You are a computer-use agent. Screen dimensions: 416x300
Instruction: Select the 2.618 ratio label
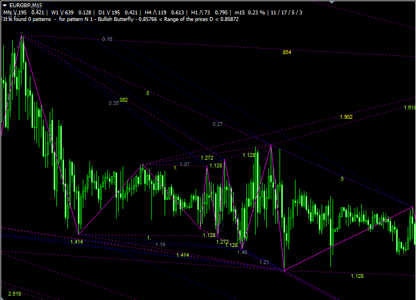pyautogui.click(x=15, y=293)
